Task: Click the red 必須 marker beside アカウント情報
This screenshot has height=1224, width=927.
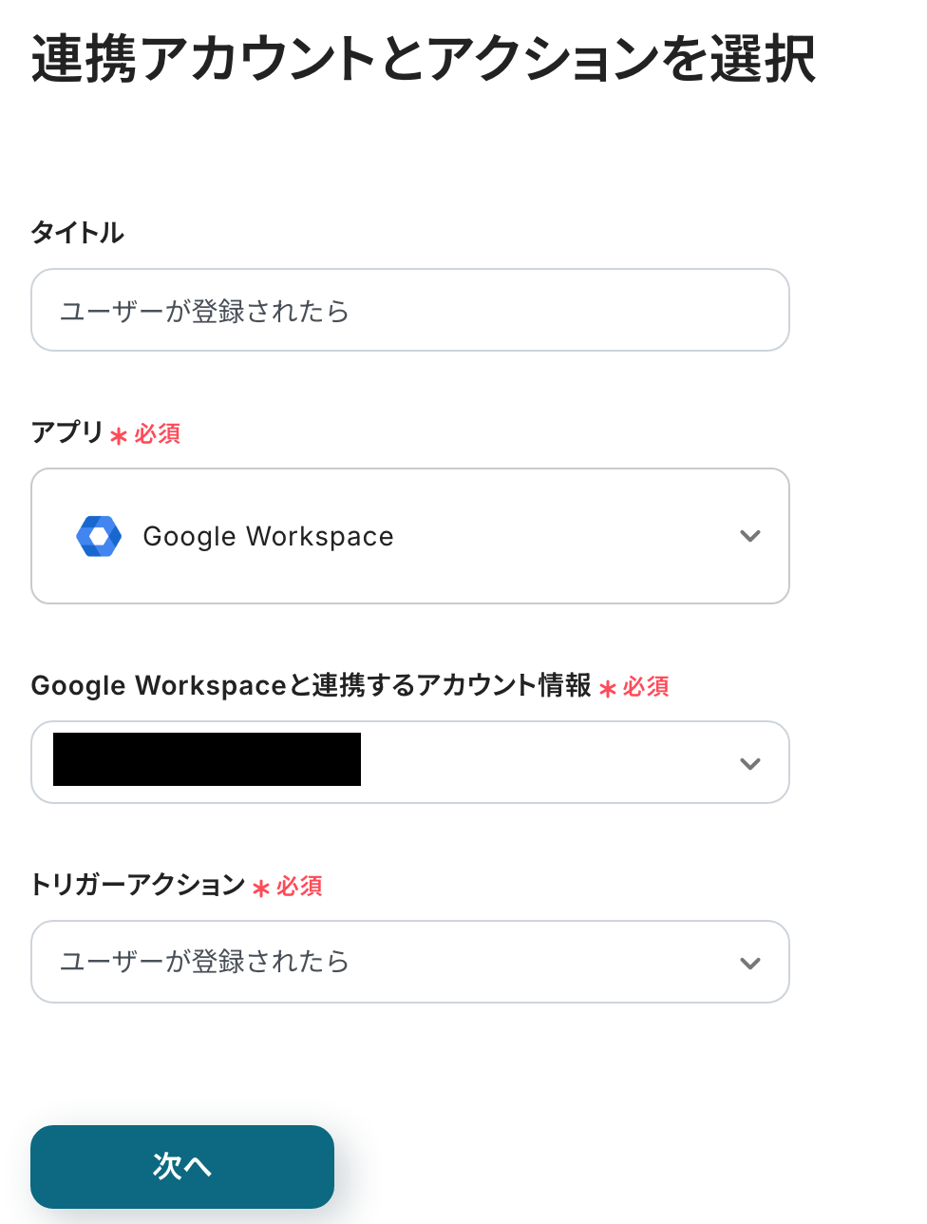Action: pyautogui.click(x=646, y=687)
